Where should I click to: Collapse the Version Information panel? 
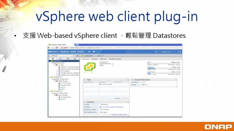click(132, 80)
